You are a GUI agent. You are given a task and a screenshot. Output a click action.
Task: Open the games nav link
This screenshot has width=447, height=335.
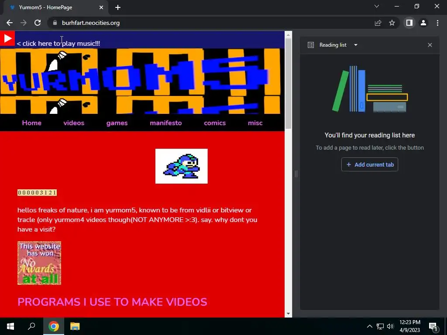(x=117, y=123)
